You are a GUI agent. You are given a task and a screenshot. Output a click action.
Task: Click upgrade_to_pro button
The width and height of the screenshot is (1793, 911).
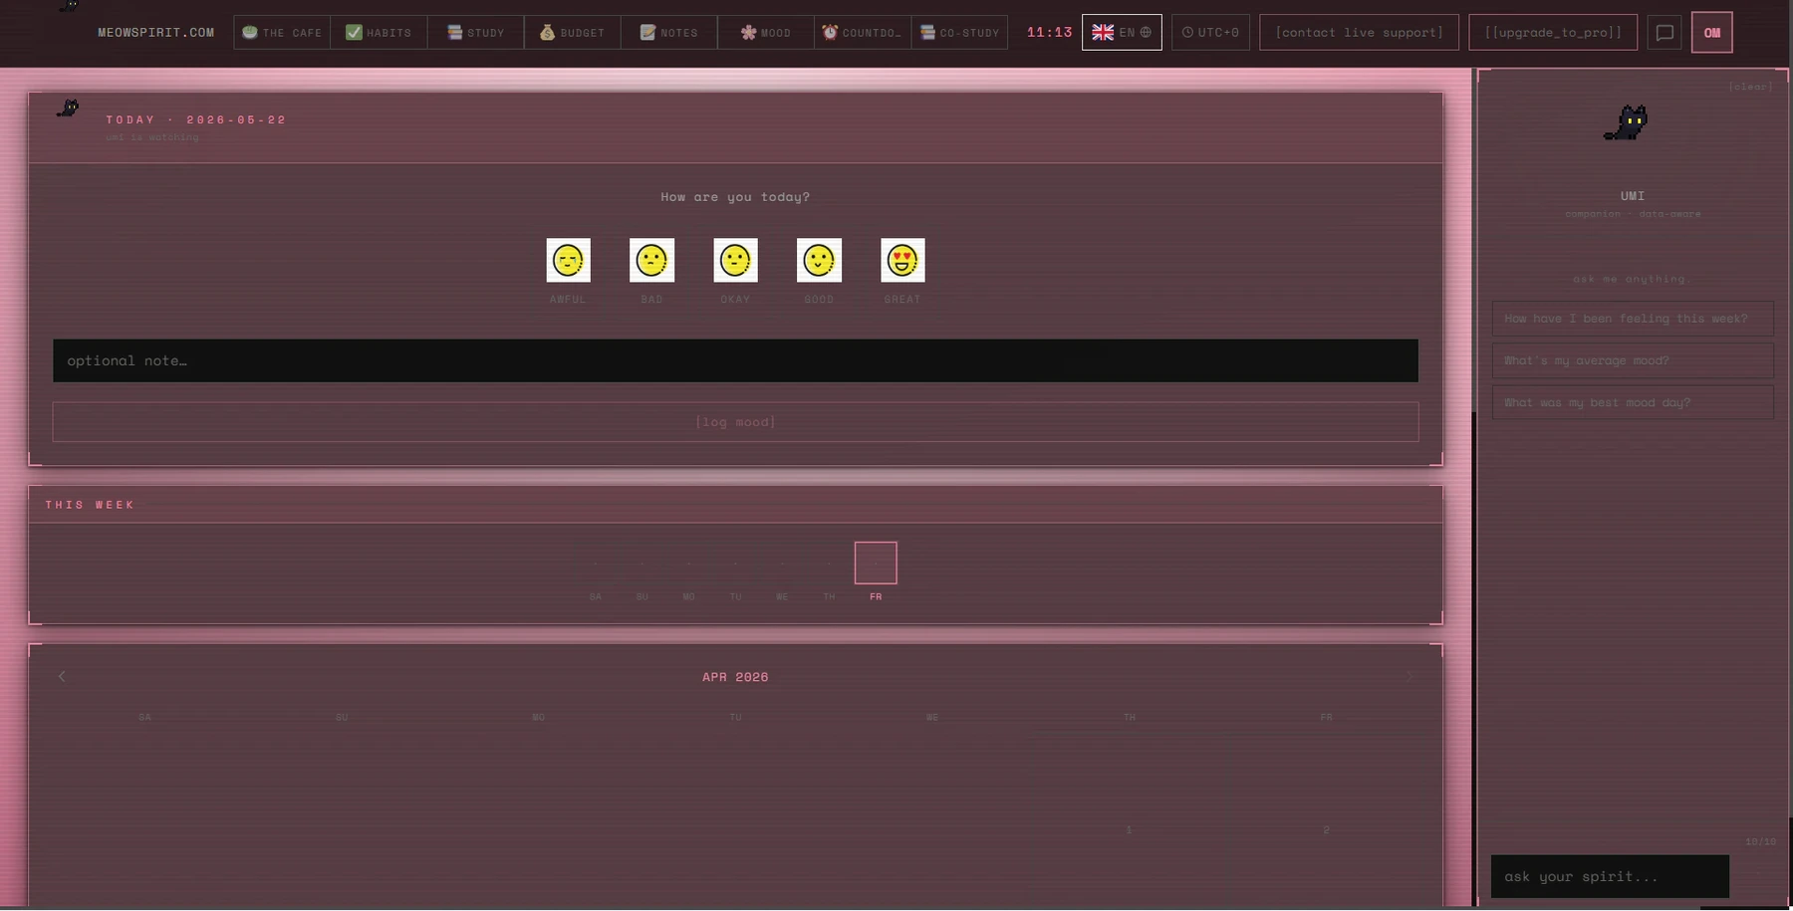1553,32
